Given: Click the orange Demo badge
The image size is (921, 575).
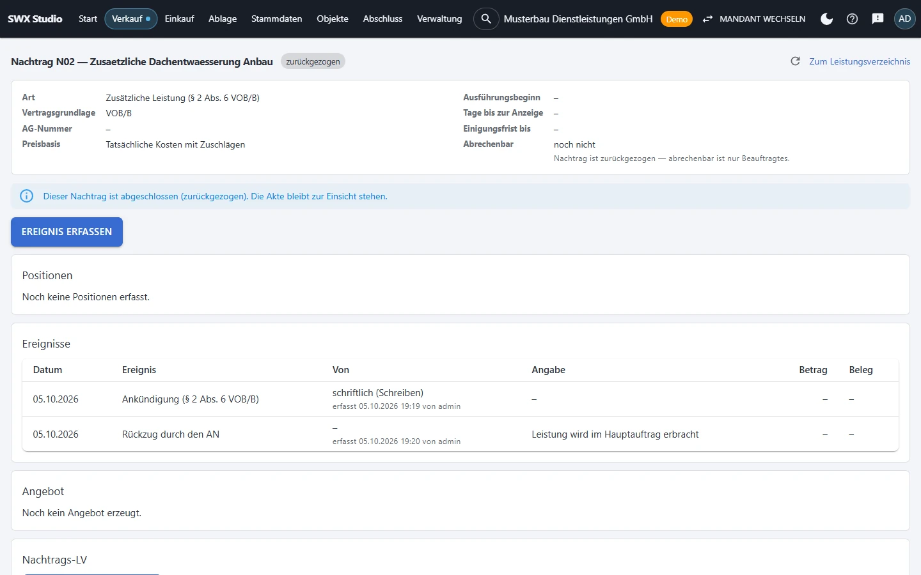Looking at the screenshot, I should pyautogui.click(x=676, y=19).
